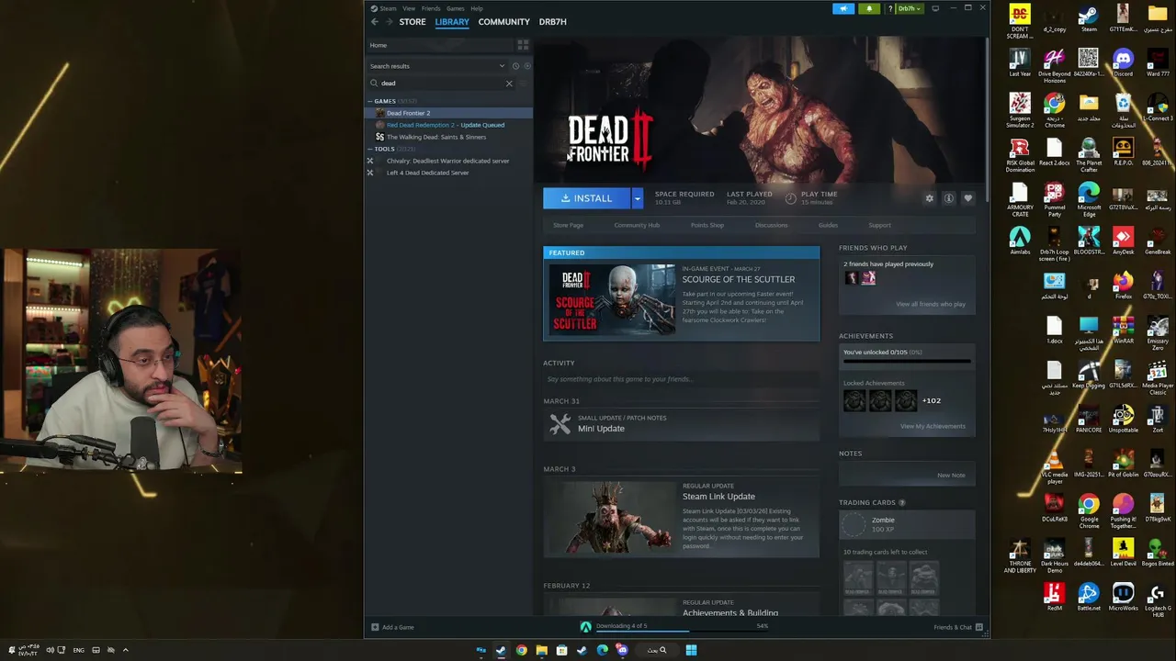The image size is (1176, 661).
Task: Open Friends & Chat
Action: (958, 627)
